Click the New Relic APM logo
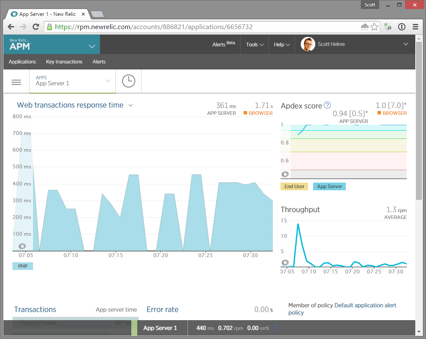The height and width of the screenshot is (339, 426). click(20, 45)
